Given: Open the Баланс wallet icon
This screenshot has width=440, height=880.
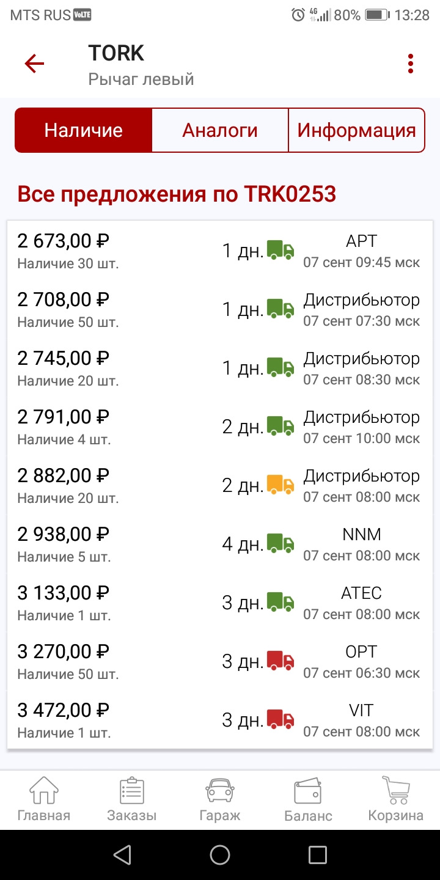Looking at the screenshot, I should 308,790.
